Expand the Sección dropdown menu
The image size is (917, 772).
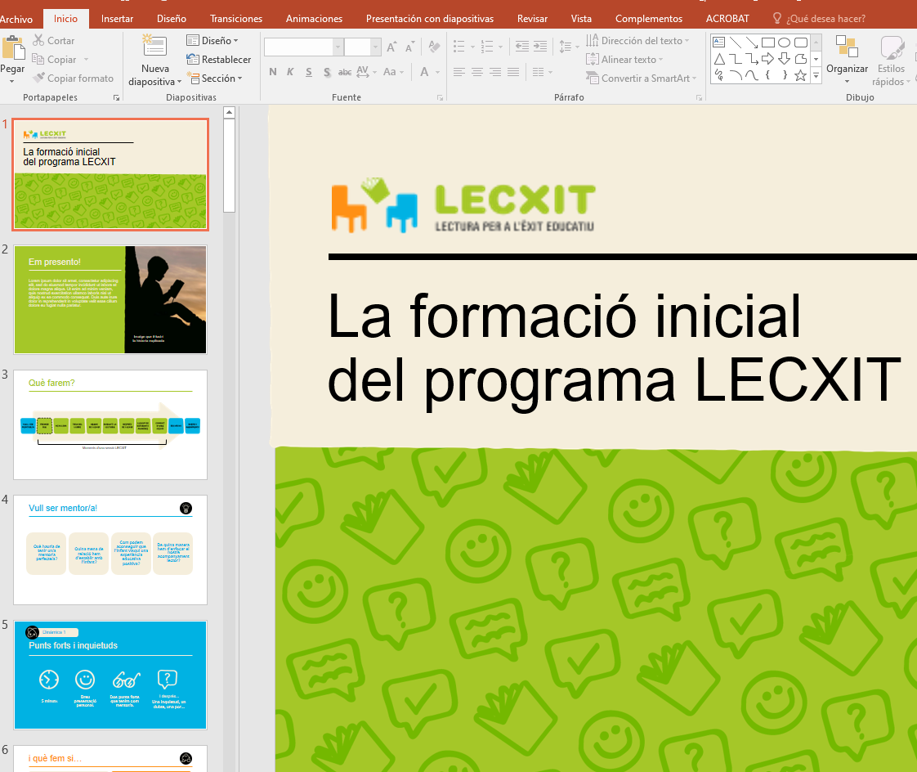tap(215, 79)
